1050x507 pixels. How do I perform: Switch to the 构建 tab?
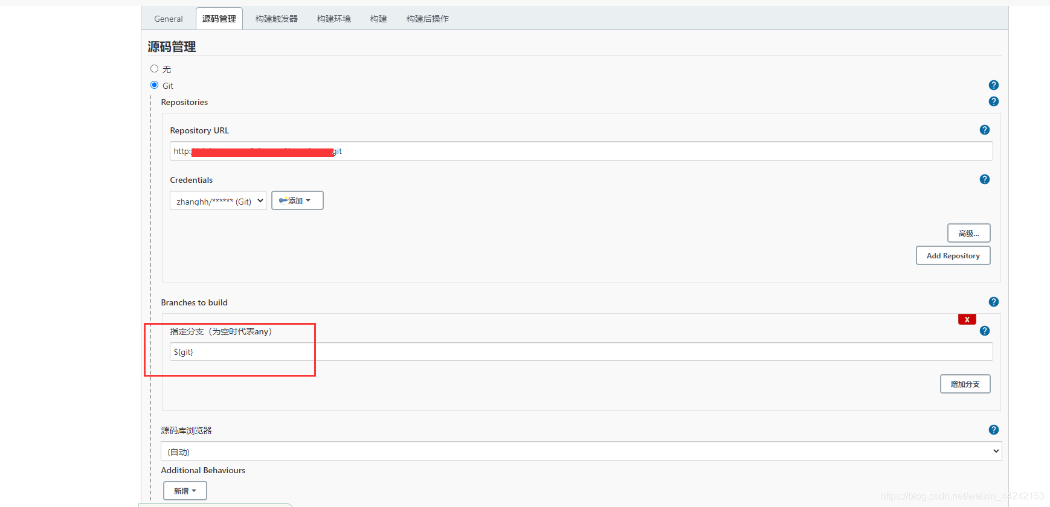[378, 19]
